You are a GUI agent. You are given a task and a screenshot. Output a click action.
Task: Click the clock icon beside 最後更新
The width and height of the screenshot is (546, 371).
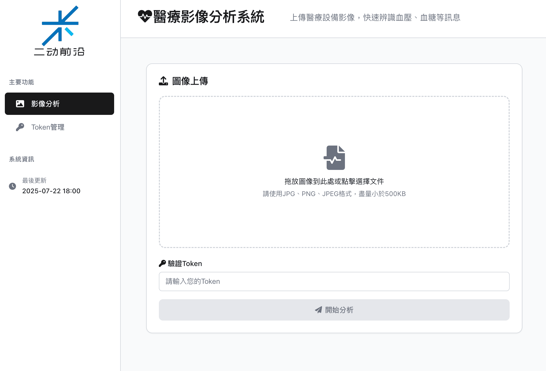[12, 186]
